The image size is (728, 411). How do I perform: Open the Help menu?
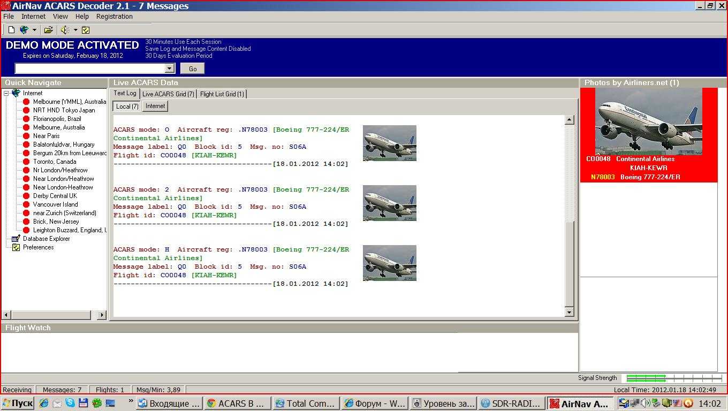tap(82, 17)
